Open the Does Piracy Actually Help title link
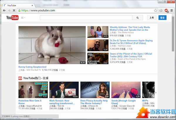The image size is (176, 120). click(94, 102)
